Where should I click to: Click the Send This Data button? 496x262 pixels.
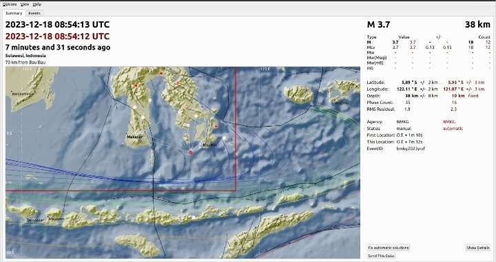point(381,256)
